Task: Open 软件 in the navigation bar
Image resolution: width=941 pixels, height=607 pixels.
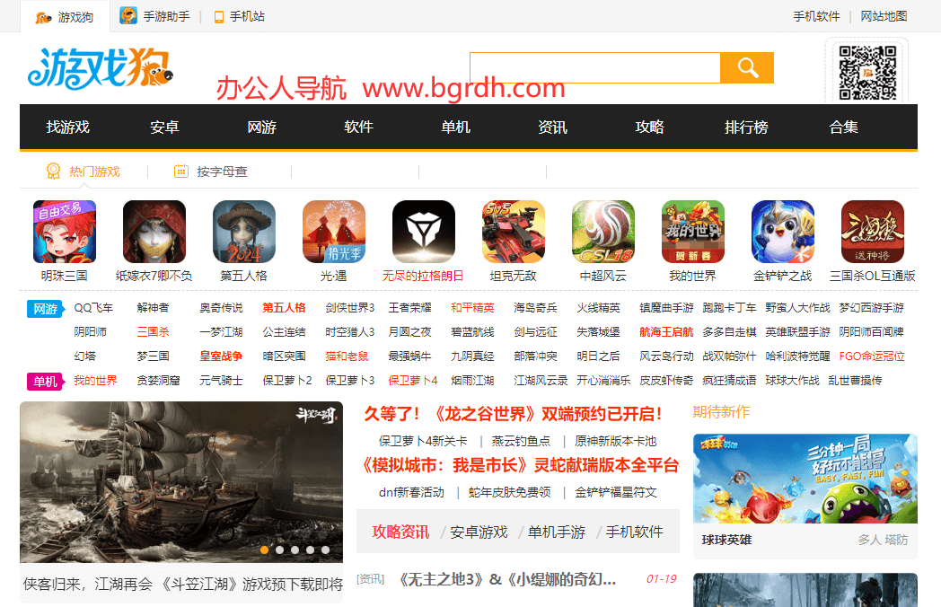Action: click(x=359, y=127)
